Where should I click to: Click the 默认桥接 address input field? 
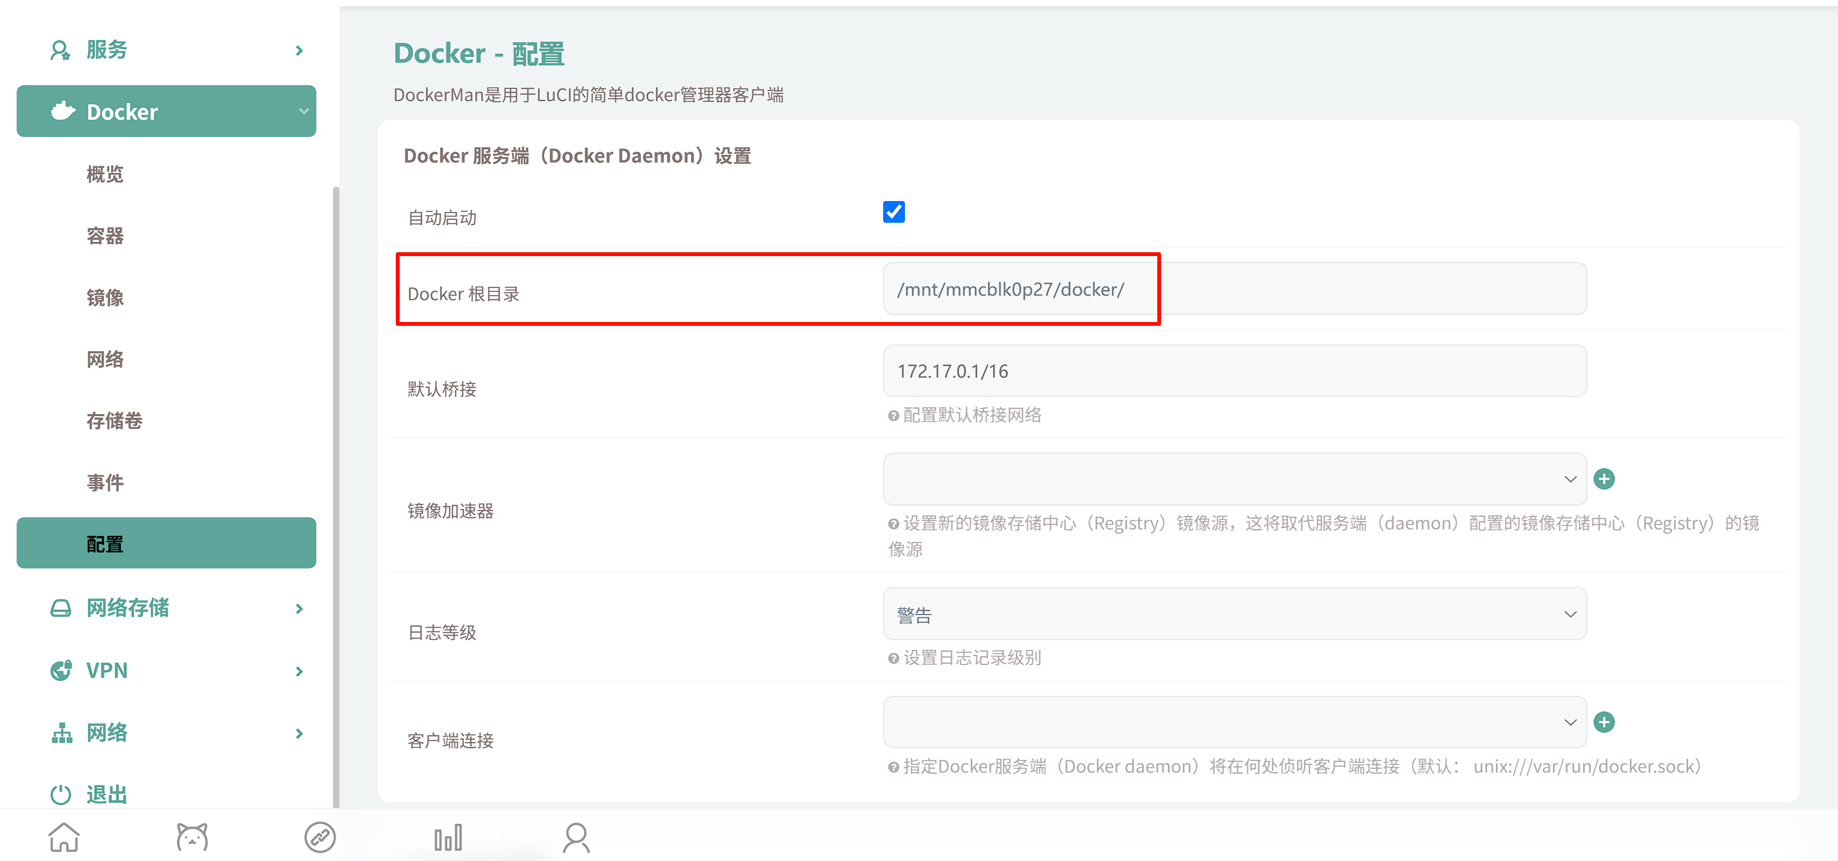click(1234, 371)
